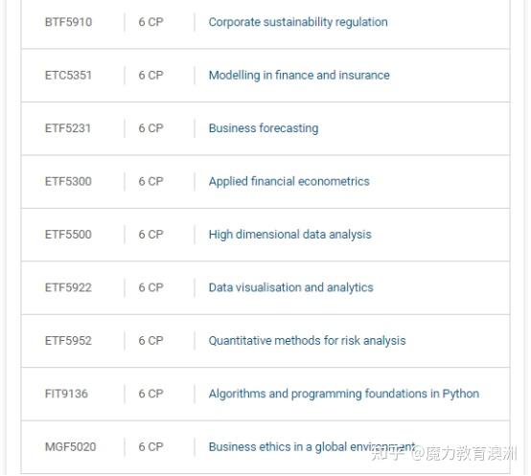
Task: Open Data visualisation and analytics link
Action: 290,288
